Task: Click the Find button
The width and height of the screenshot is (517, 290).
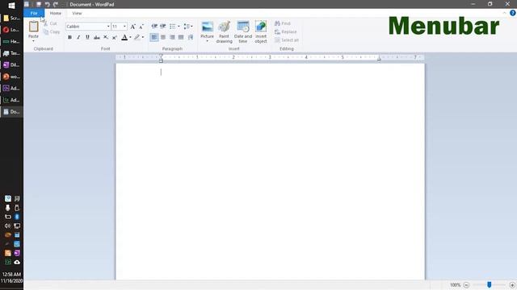Action: click(283, 23)
